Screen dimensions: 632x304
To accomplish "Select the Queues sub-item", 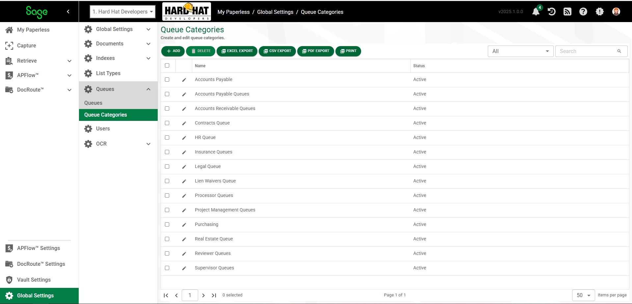I will click(93, 103).
